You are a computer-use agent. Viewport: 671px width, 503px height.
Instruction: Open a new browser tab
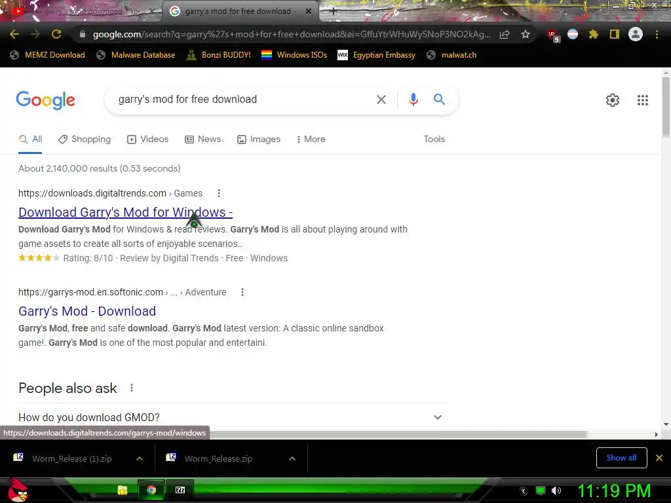click(x=334, y=12)
